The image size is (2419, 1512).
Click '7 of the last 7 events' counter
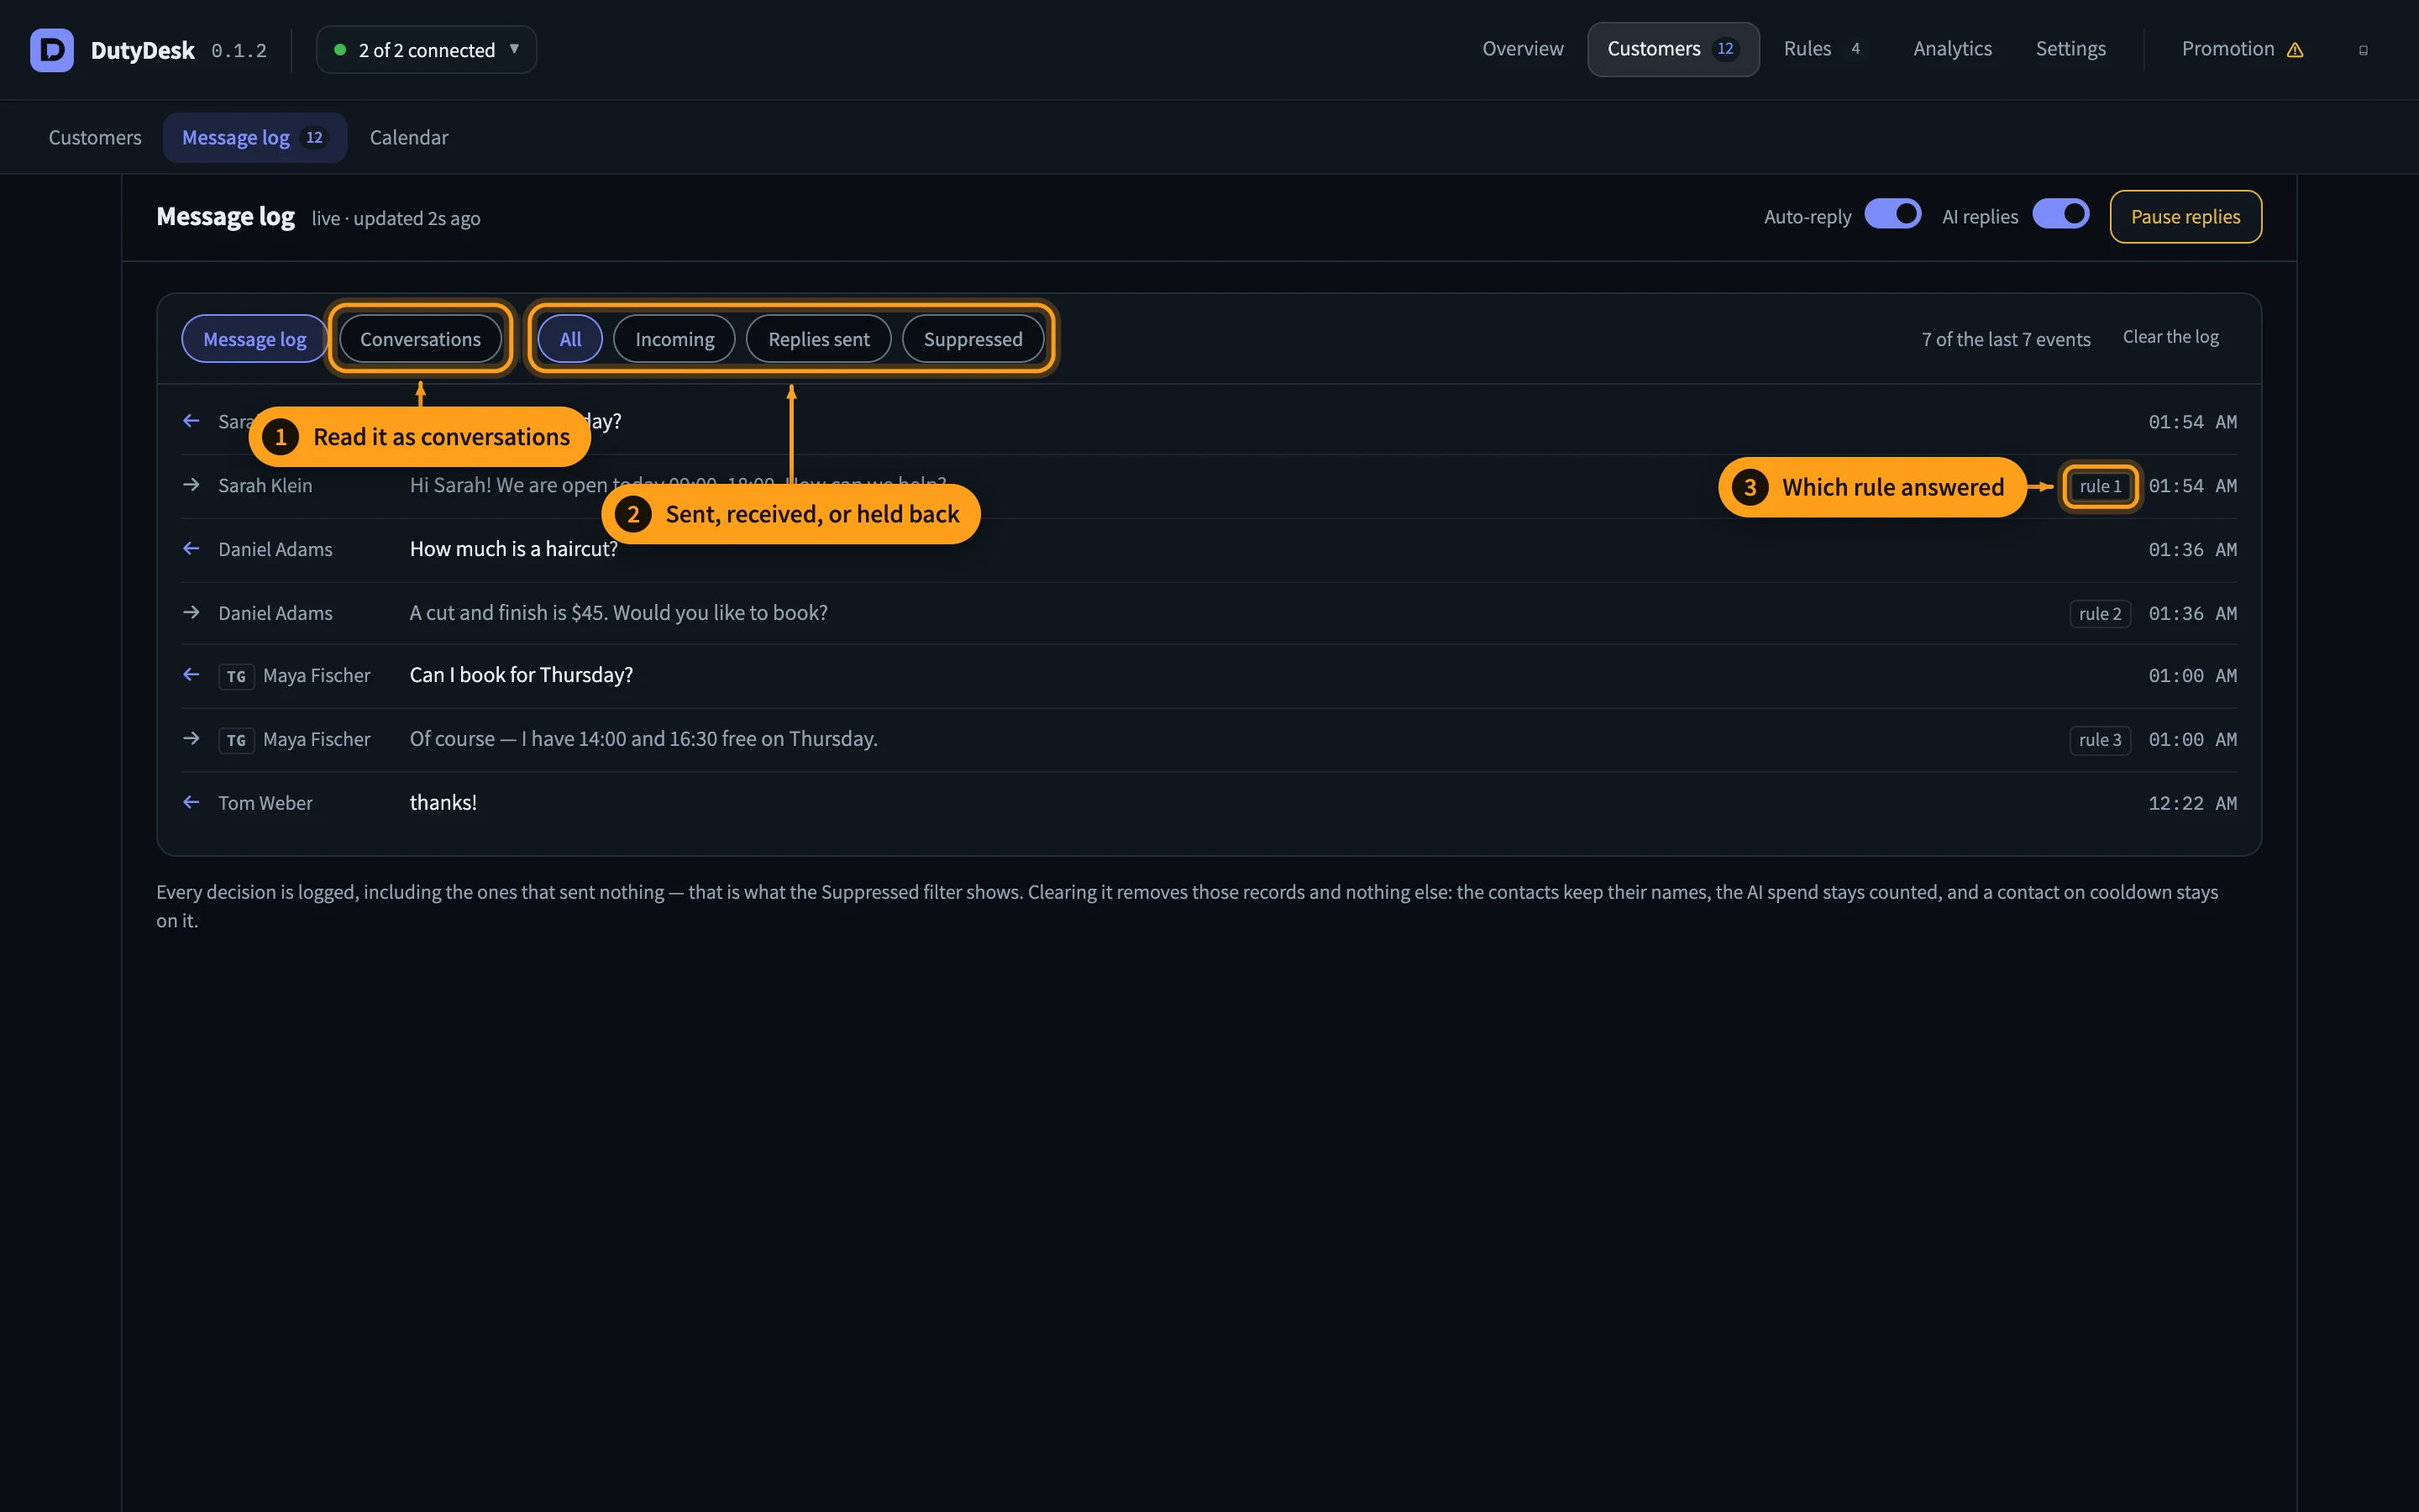[2005, 340]
